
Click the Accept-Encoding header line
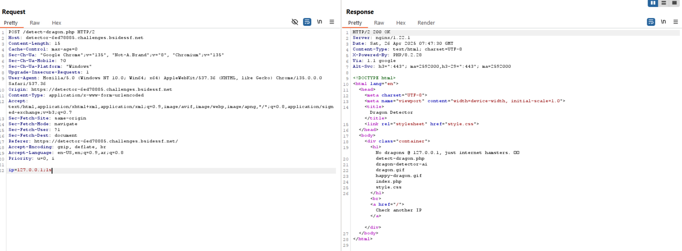point(57,147)
